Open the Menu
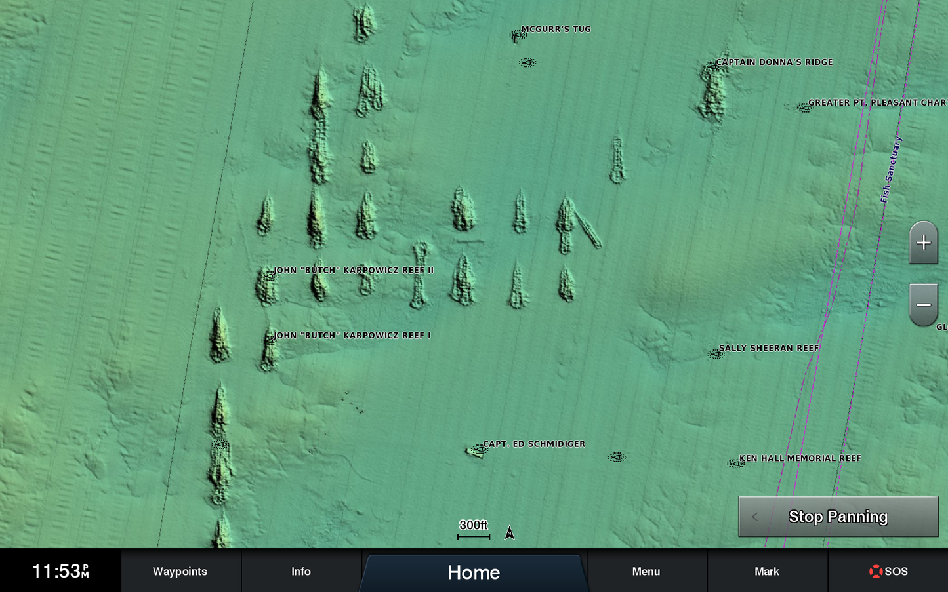Viewport: 948px width, 592px height. (x=646, y=571)
